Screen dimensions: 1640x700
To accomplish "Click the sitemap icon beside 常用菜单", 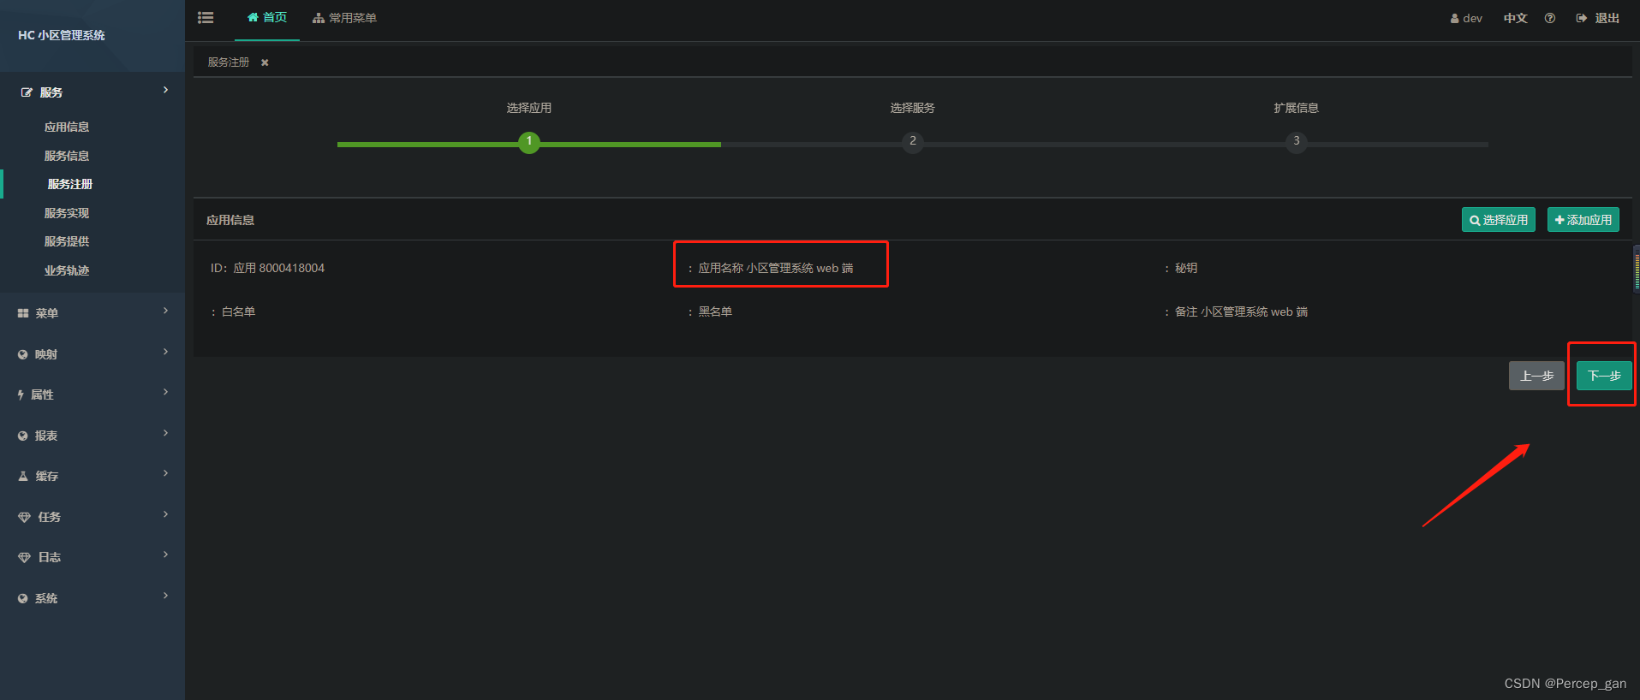I will click(x=319, y=18).
